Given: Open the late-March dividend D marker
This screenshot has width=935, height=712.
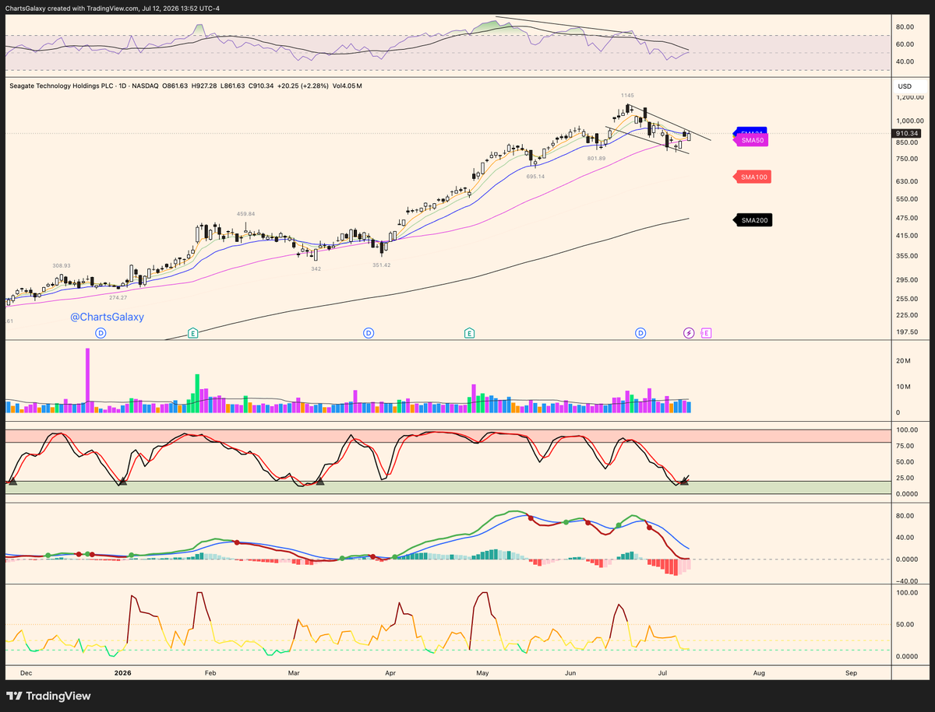Looking at the screenshot, I should [369, 333].
